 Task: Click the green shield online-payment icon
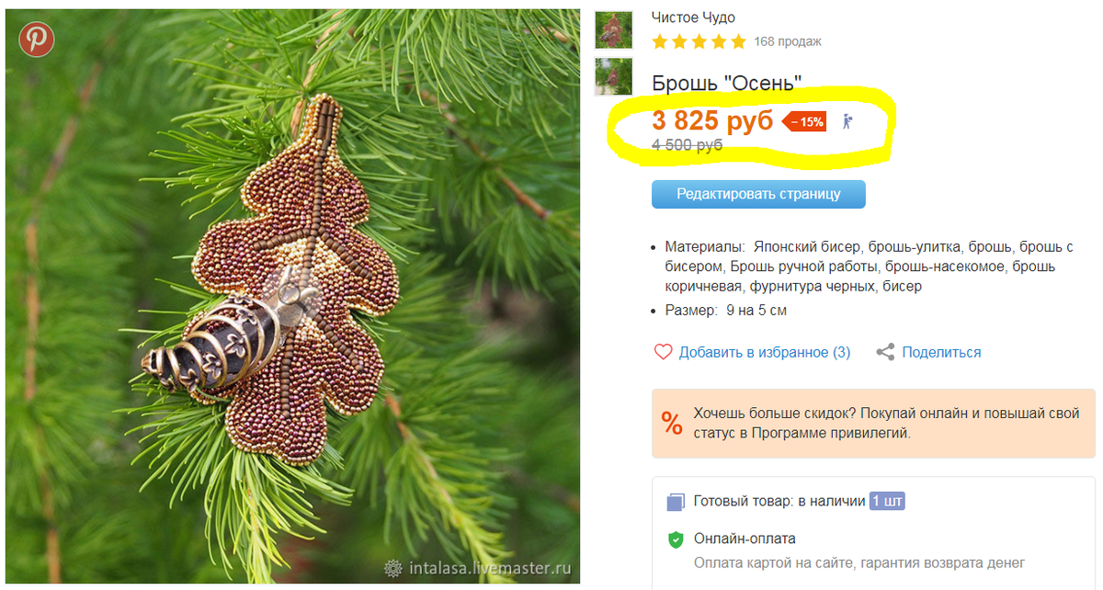pyautogui.click(x=676, y=539)
